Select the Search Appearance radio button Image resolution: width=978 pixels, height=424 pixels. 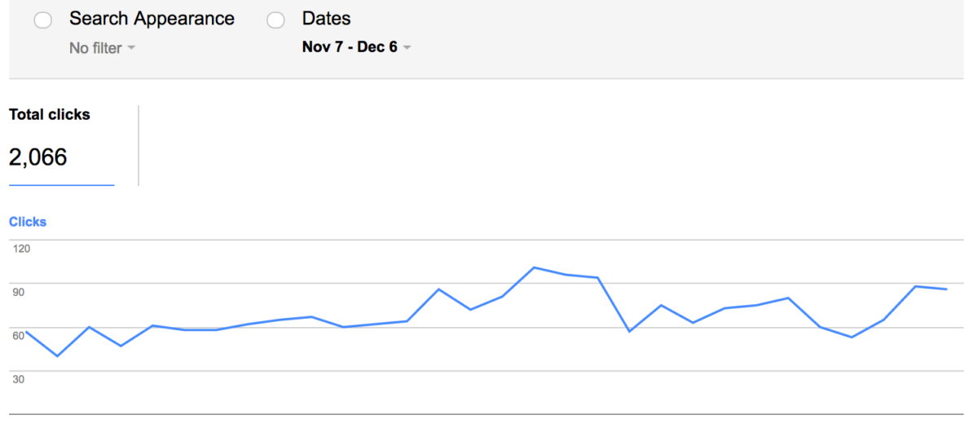(x=43, y=20)
